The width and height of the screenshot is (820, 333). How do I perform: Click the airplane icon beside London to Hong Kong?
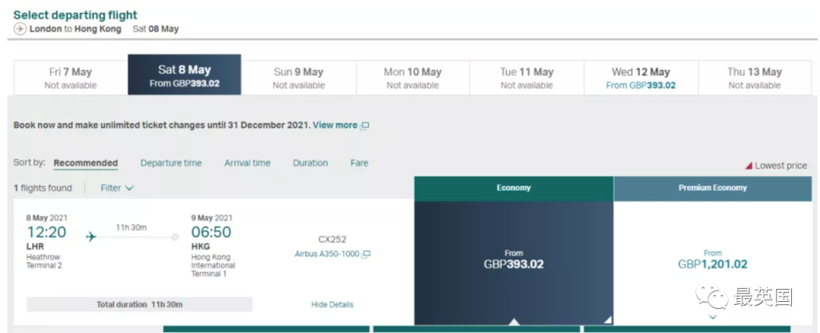point(20,29)
